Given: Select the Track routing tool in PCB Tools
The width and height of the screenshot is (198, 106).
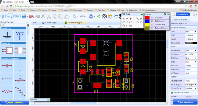Looking at the screenshot, I should click(x=124, y=19).
